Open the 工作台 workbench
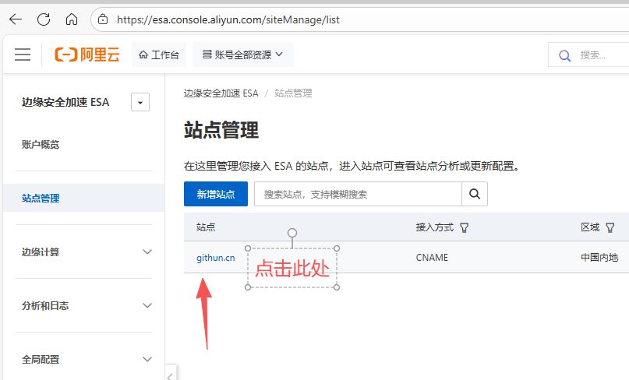The width and height of the screenshot is (629, 380). click(x=159, y=55)
